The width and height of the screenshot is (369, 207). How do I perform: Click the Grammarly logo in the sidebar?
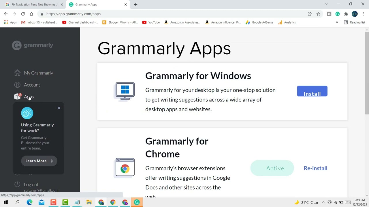point(32,45)
